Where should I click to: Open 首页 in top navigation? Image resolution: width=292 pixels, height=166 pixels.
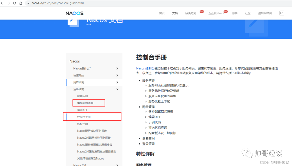162,13
